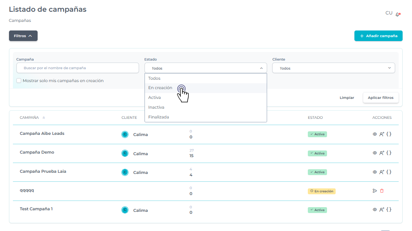Screen dimensions: 412x231
Task: Click add-user icon for Test Campaña 1
Action: coord(382,210)
